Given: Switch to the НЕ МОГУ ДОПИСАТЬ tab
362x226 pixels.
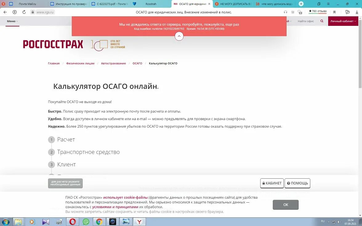Looking at the screenshot, I should 233,4.
